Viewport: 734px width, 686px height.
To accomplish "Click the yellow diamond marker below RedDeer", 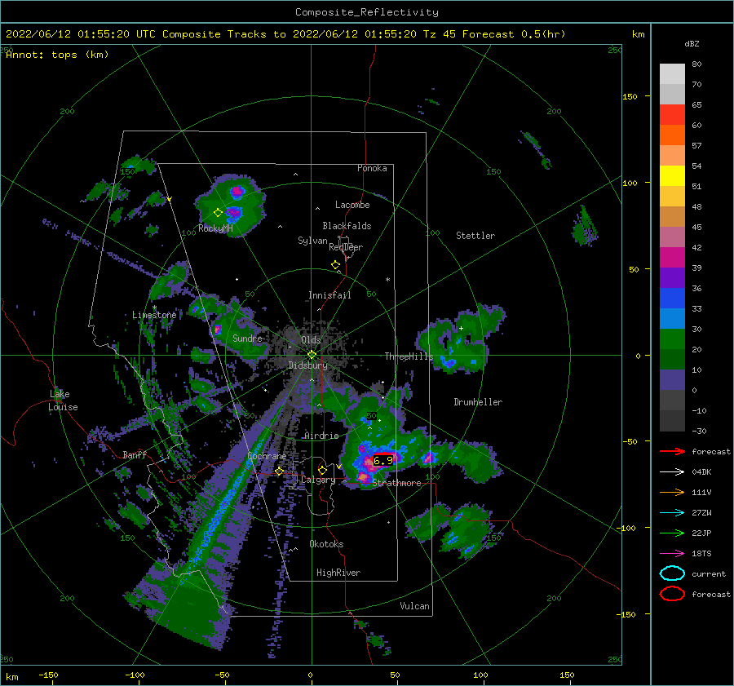I will click(x=336, y=265).
